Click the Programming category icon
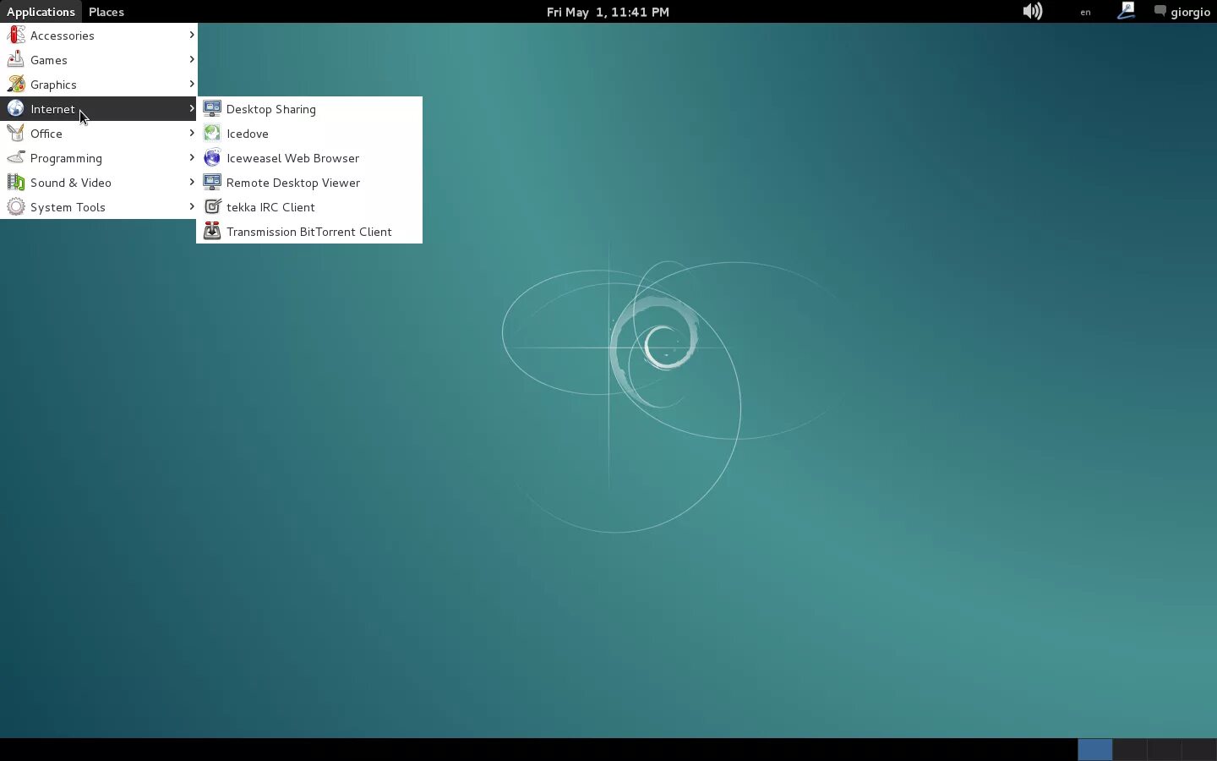 point(16,157)
